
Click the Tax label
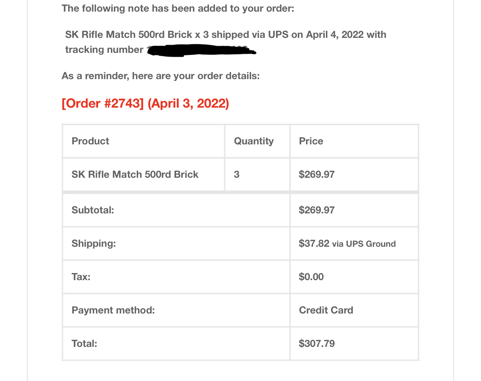pyautogui.click(x=81, y=277)
